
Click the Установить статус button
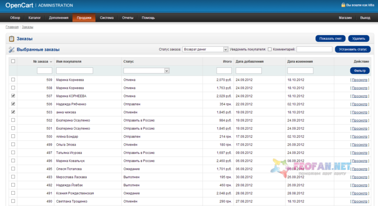353,49
